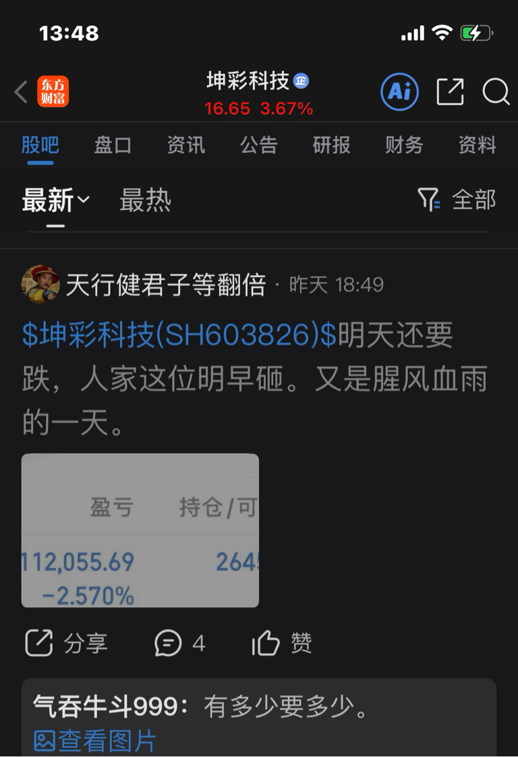The height and width of the screenshot is (757, 518).
Task: Open the 研报 tab
Action: (331, 145)
